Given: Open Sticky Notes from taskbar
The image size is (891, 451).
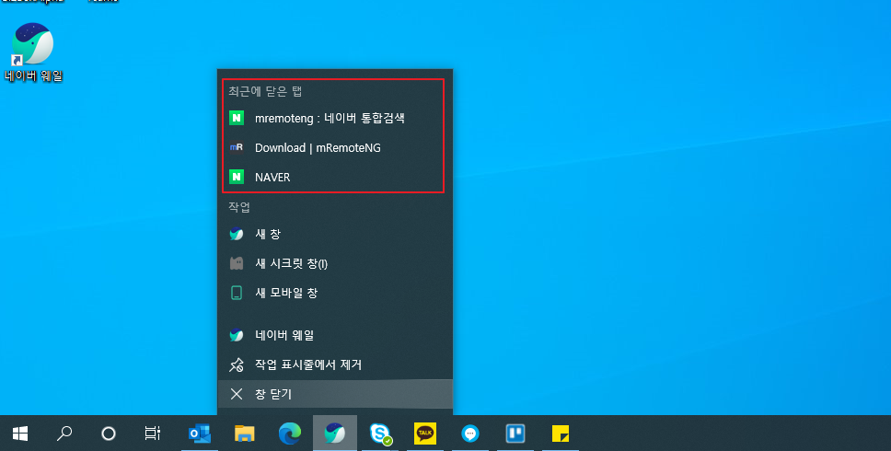Looking at the screenshot, I should tap(561, 434).
